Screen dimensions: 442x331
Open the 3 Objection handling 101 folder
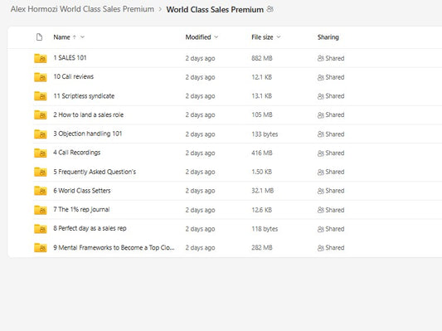pos(88,134)
